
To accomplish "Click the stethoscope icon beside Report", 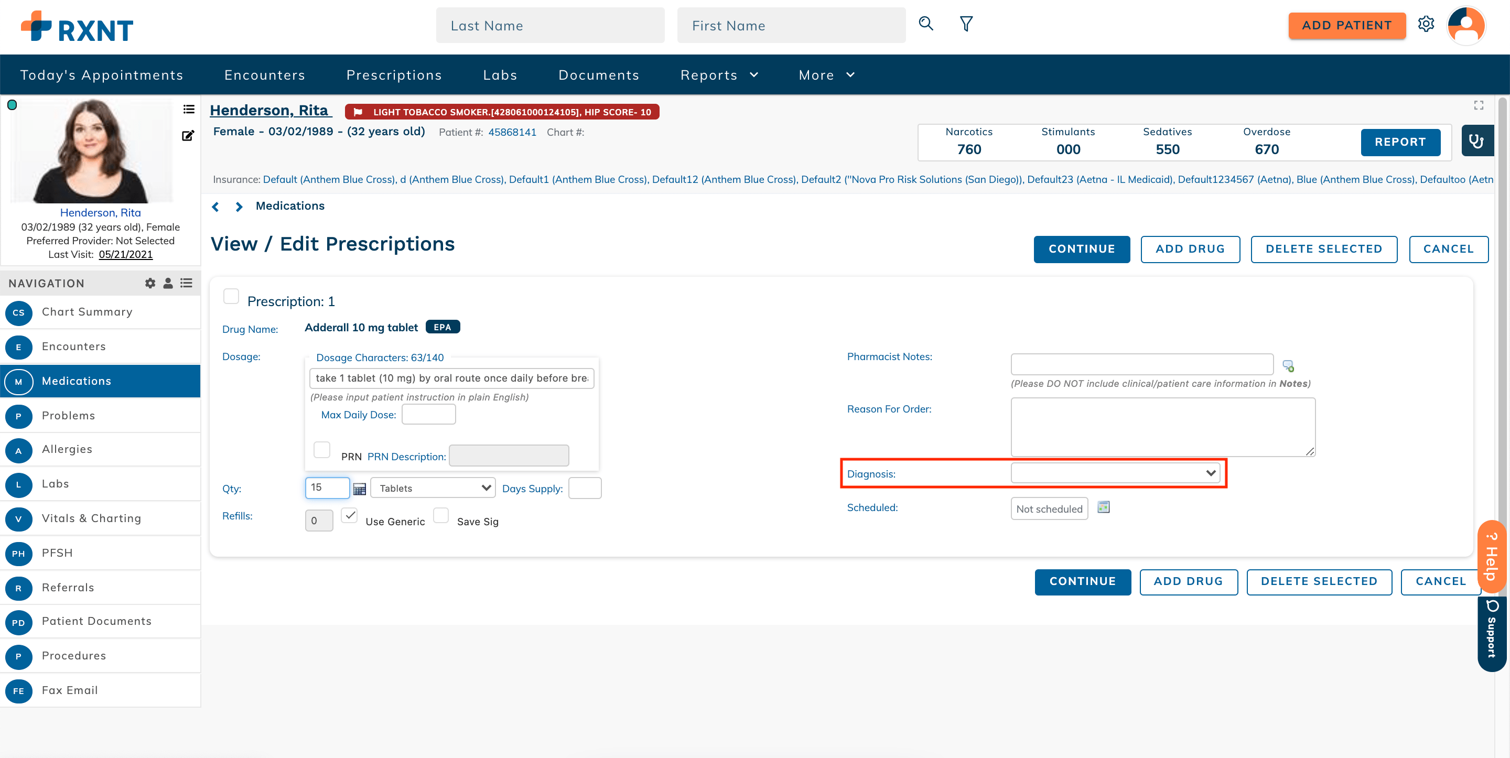I will 1476,142.
